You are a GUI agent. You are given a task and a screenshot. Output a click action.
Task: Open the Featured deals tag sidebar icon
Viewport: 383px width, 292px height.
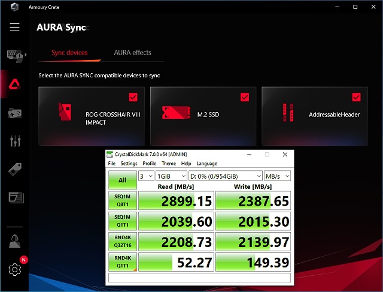click(15, 169)
